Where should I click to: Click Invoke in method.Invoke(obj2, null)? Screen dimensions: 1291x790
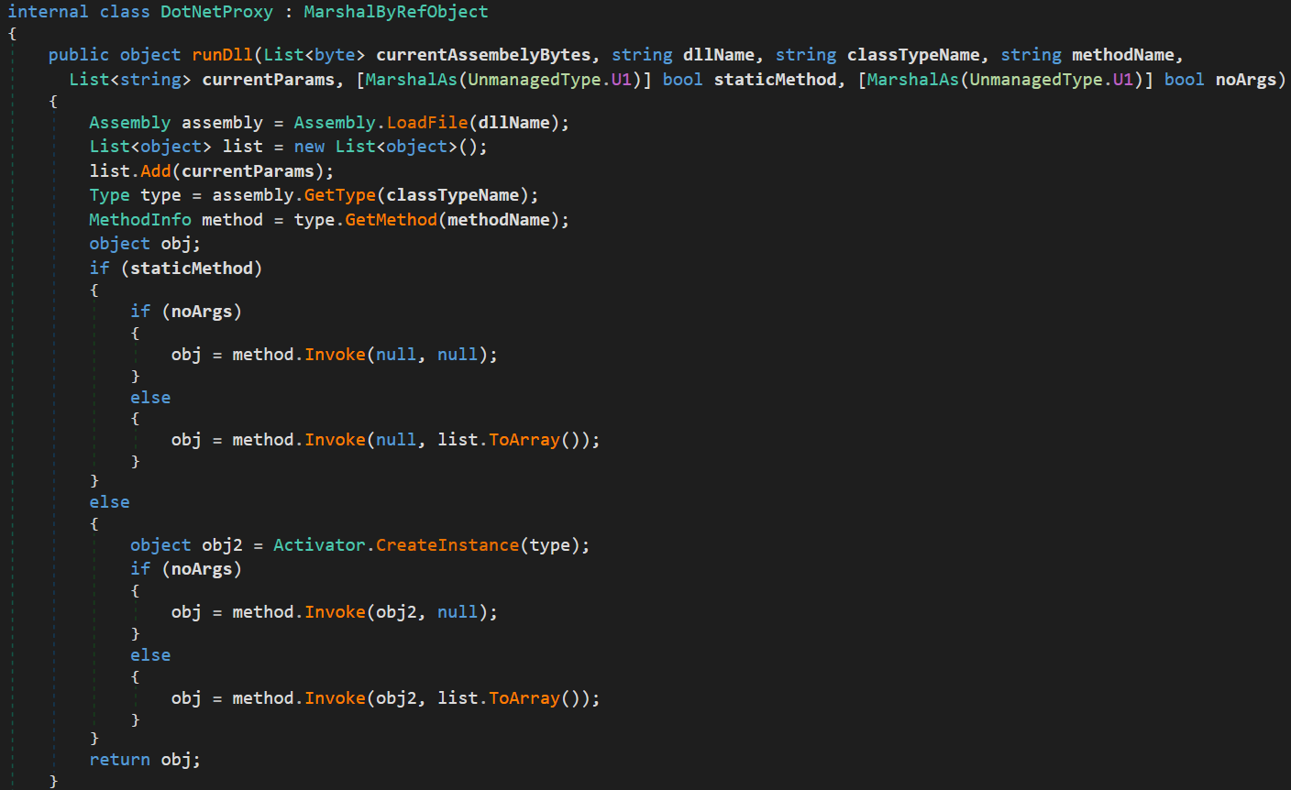point(335,612)
